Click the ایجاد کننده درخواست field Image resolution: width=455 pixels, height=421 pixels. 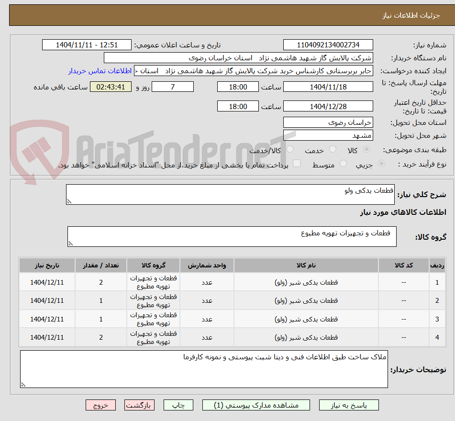(x=253, y=71)
